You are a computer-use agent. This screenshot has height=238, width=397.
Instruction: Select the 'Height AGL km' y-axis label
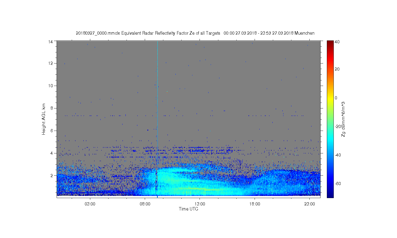coord(44,119)
